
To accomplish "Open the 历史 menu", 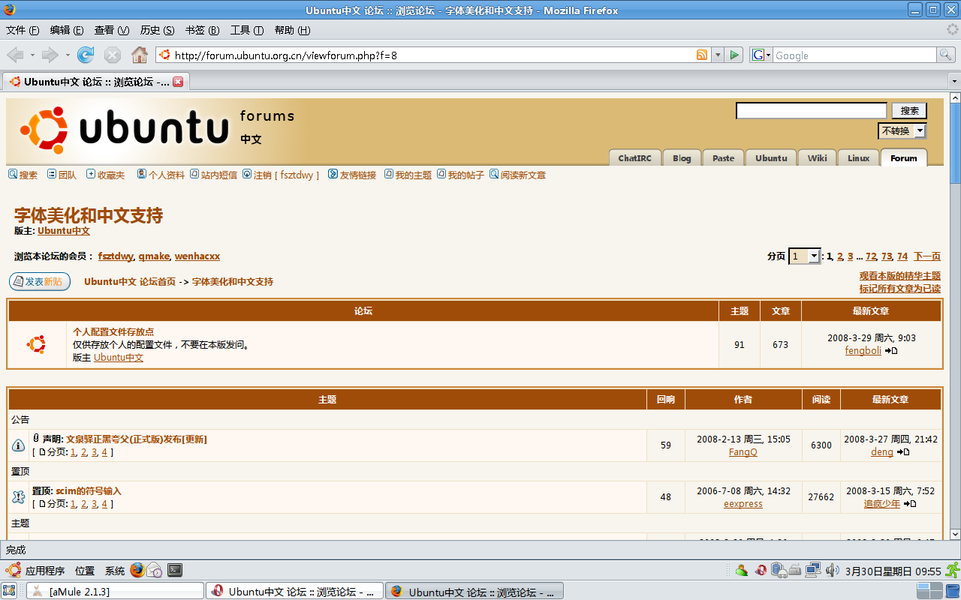I will 157,30.
